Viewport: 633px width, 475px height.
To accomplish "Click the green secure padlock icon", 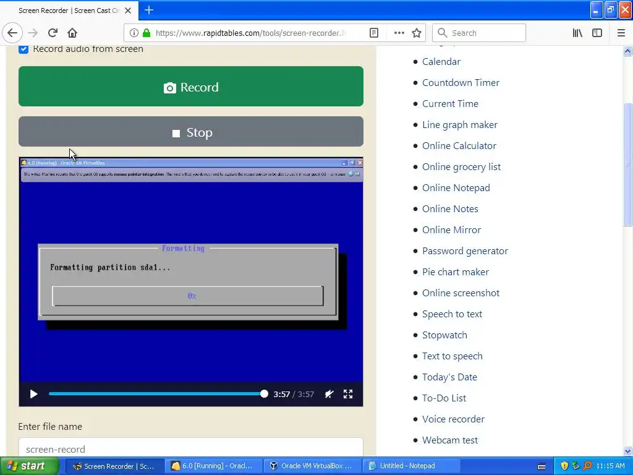I will (x=147, y=33).
